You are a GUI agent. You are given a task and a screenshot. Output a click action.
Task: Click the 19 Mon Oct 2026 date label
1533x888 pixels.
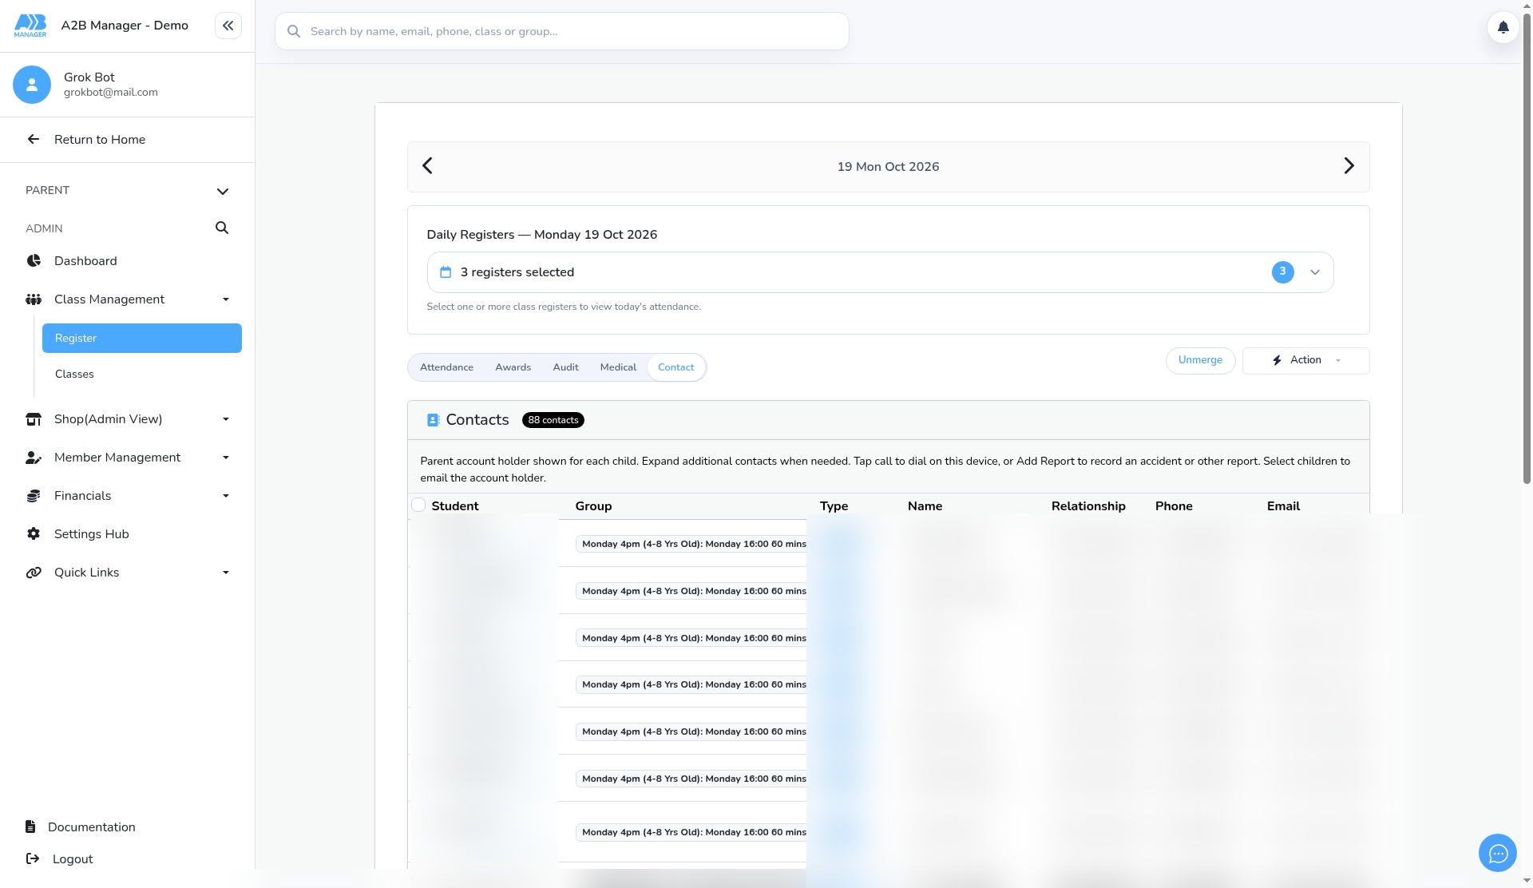tap(888, 167)
